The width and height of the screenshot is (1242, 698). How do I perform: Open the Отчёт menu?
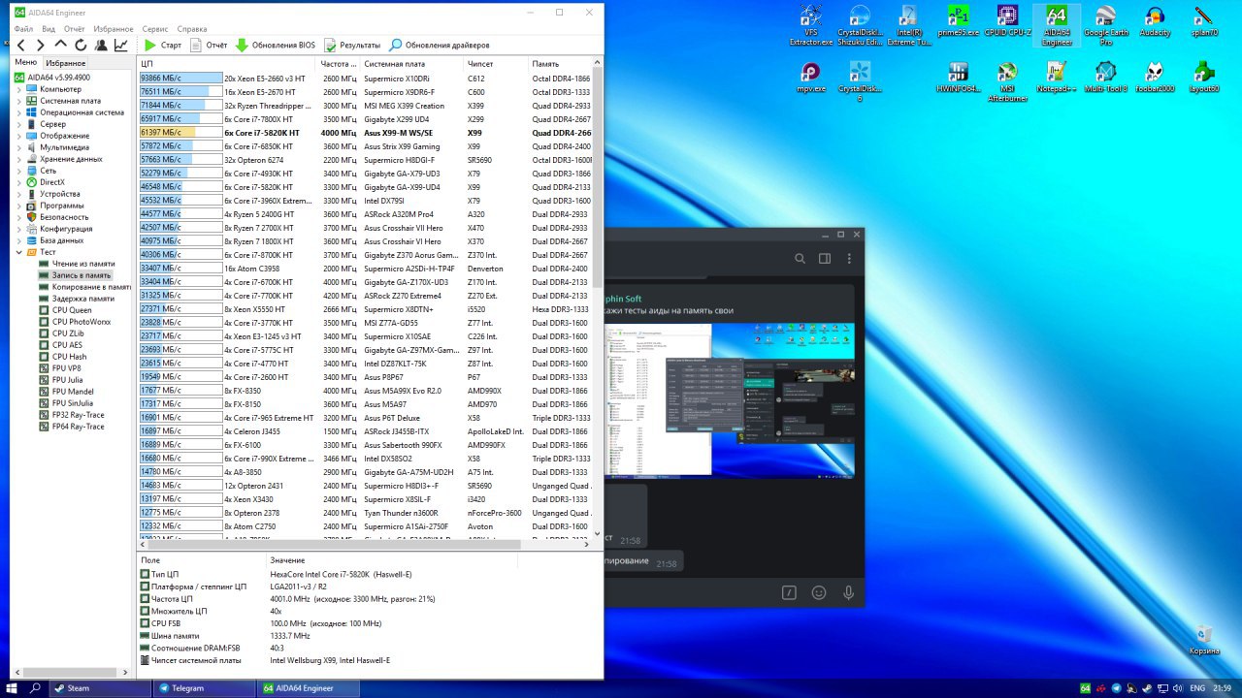(75, 29)
